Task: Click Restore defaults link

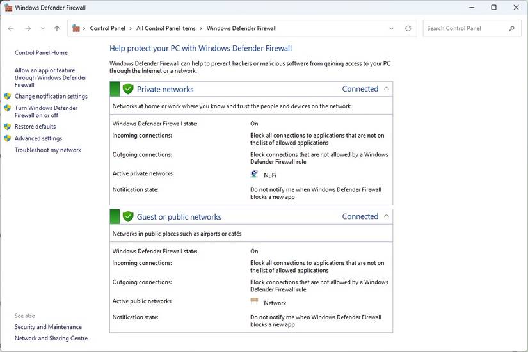Action: point(35,127)
